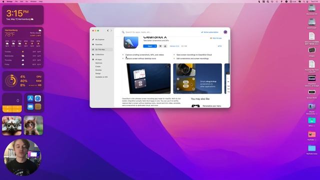This screenshot has height=180, width=320.
Task: Open the Window menu
Action: pyautogui.click(x=33, y=1)
